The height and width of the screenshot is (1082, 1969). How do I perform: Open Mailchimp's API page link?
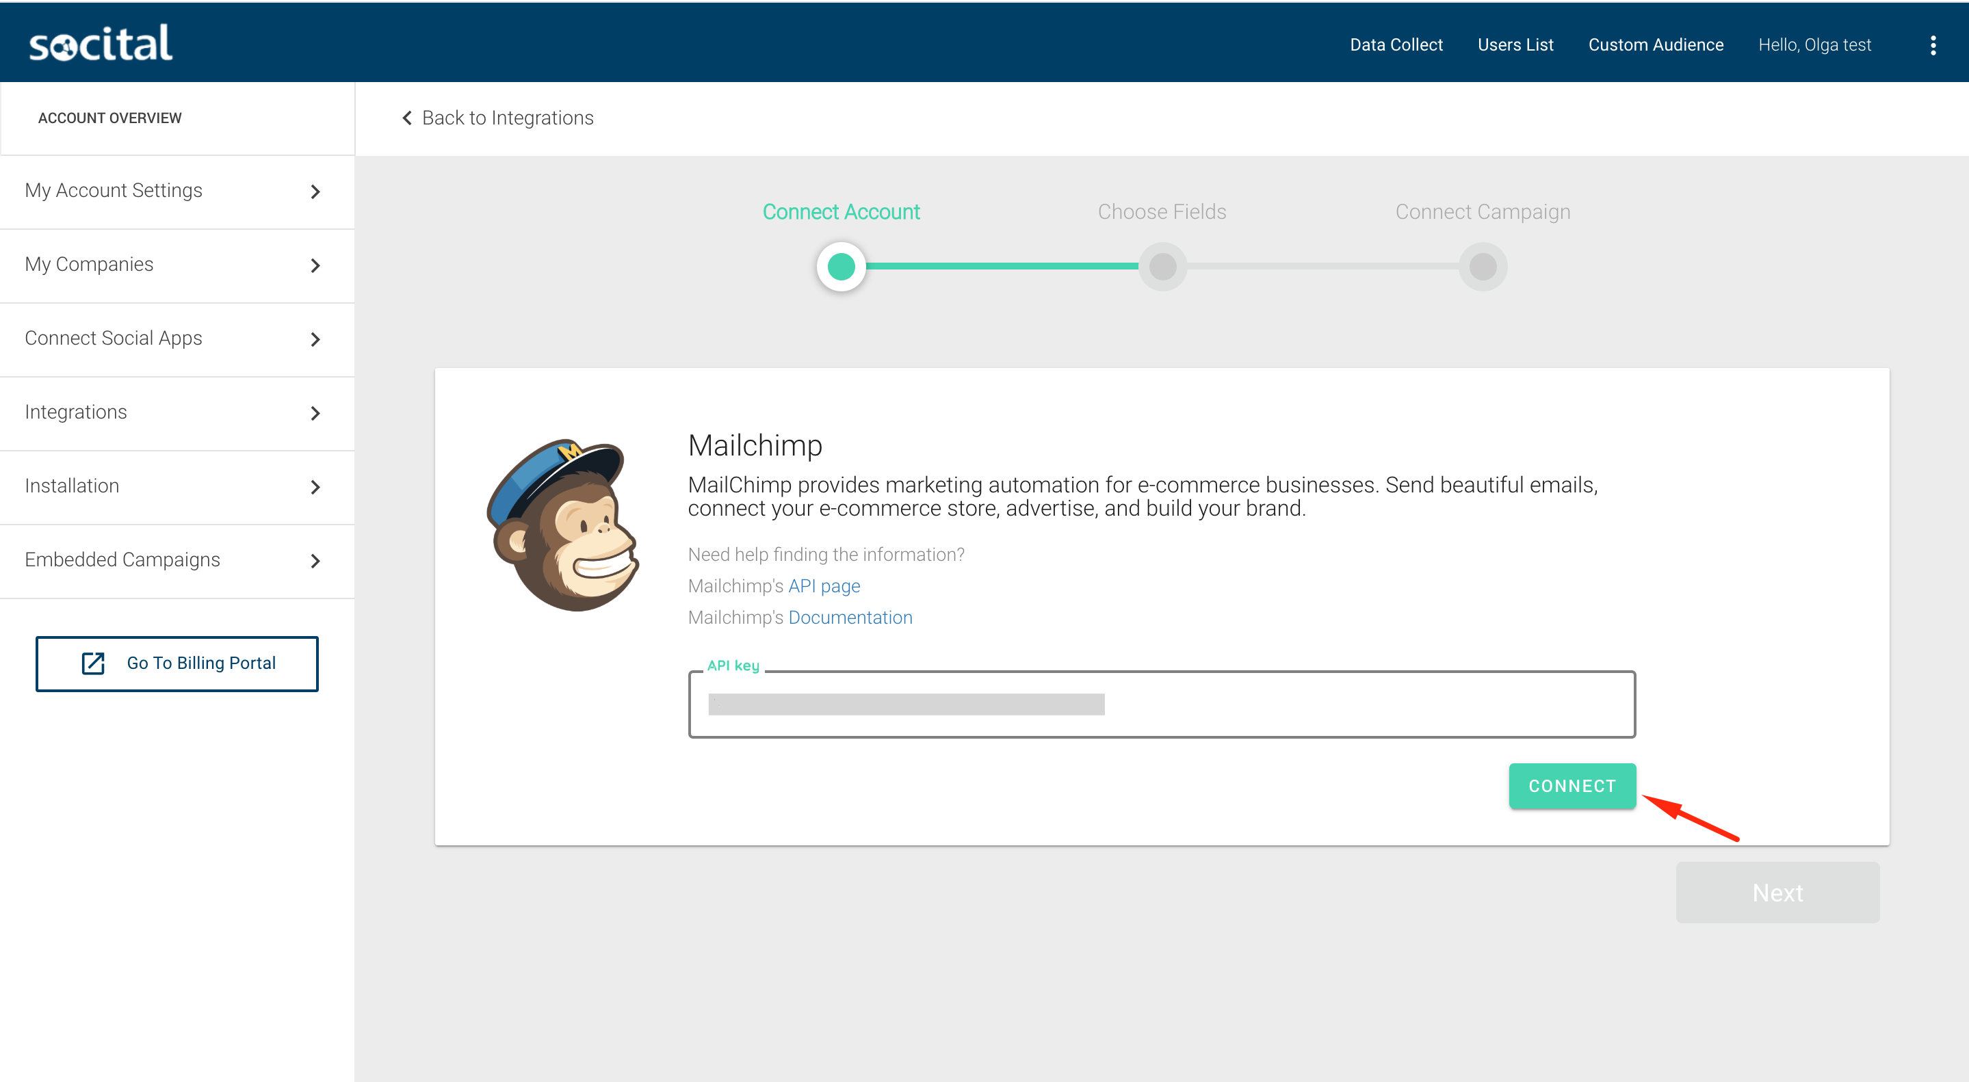(824, 586)
